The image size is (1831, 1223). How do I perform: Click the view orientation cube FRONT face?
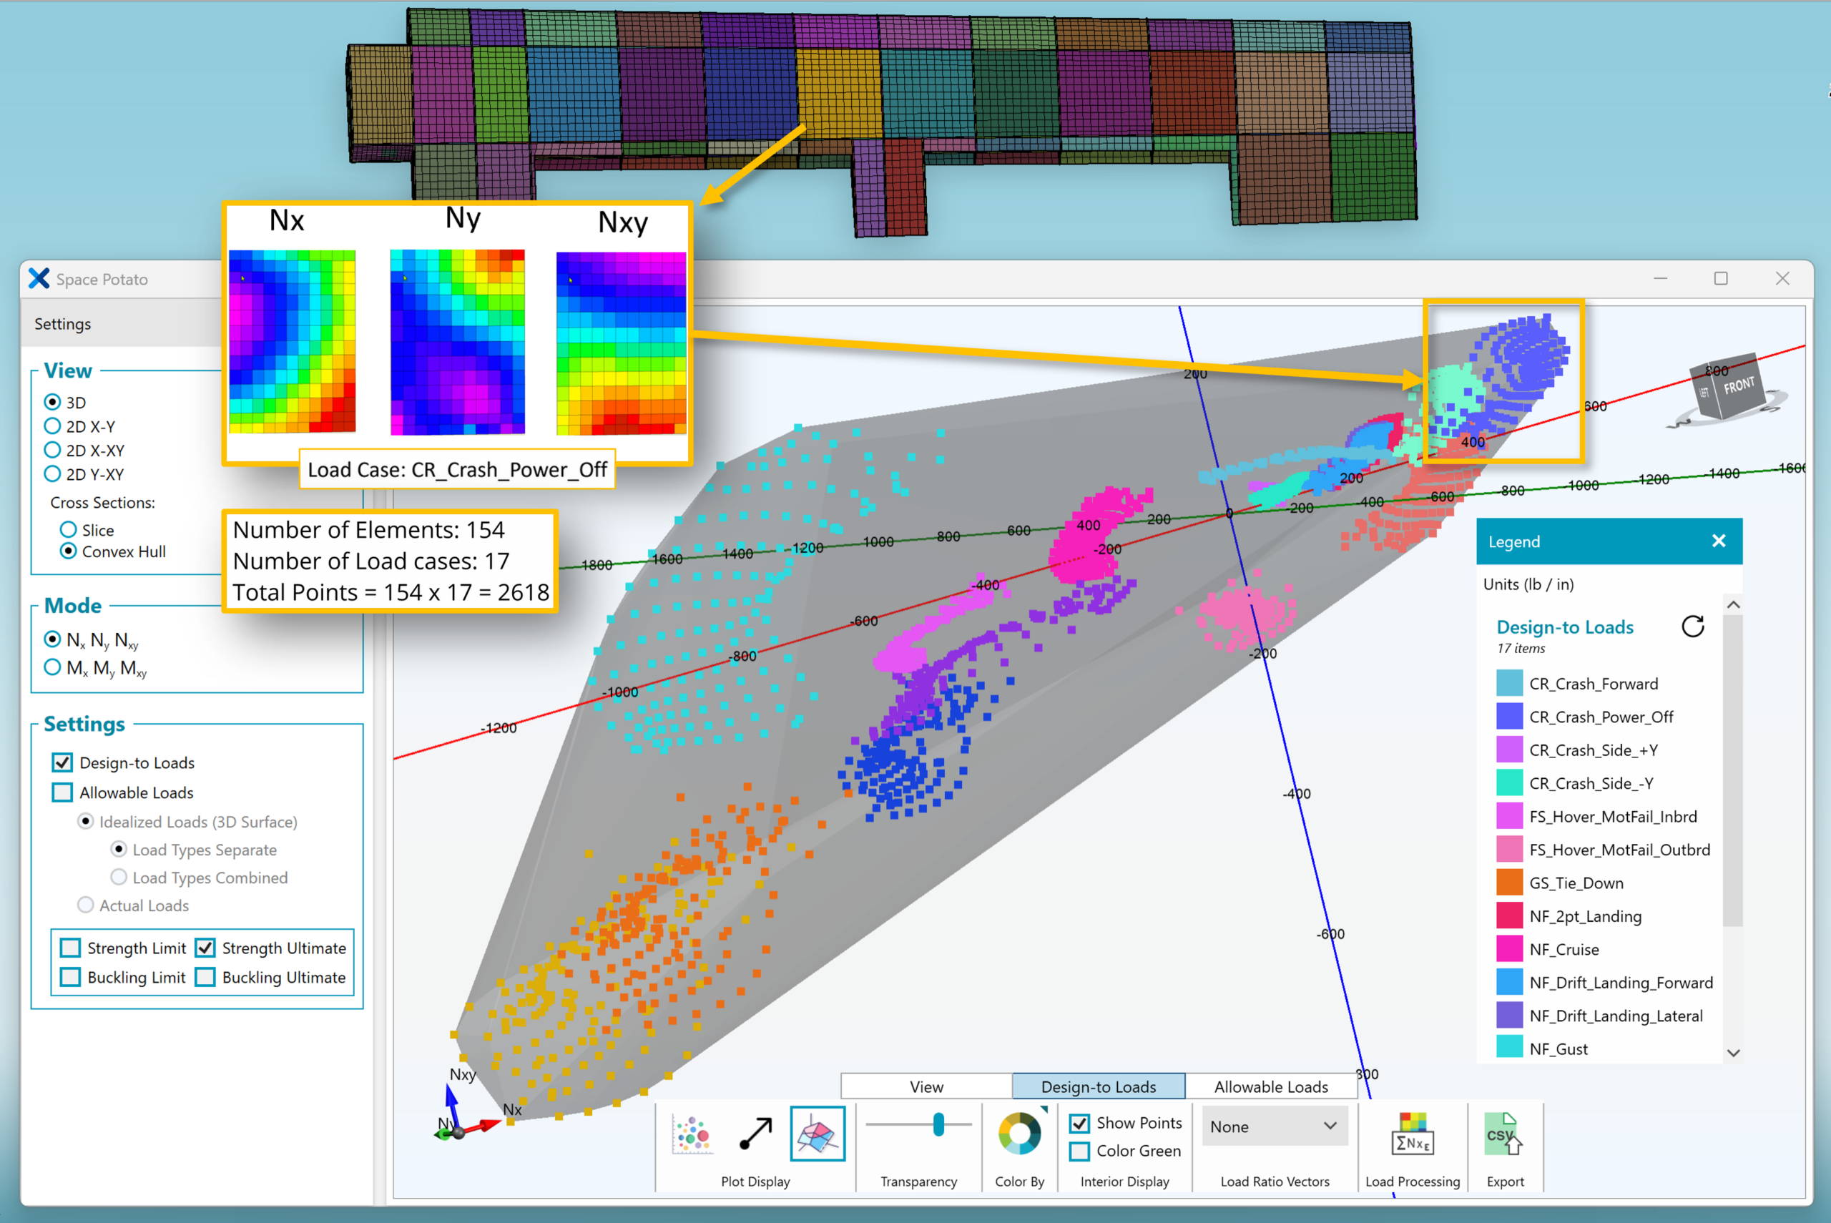[x=1739, y=386]
